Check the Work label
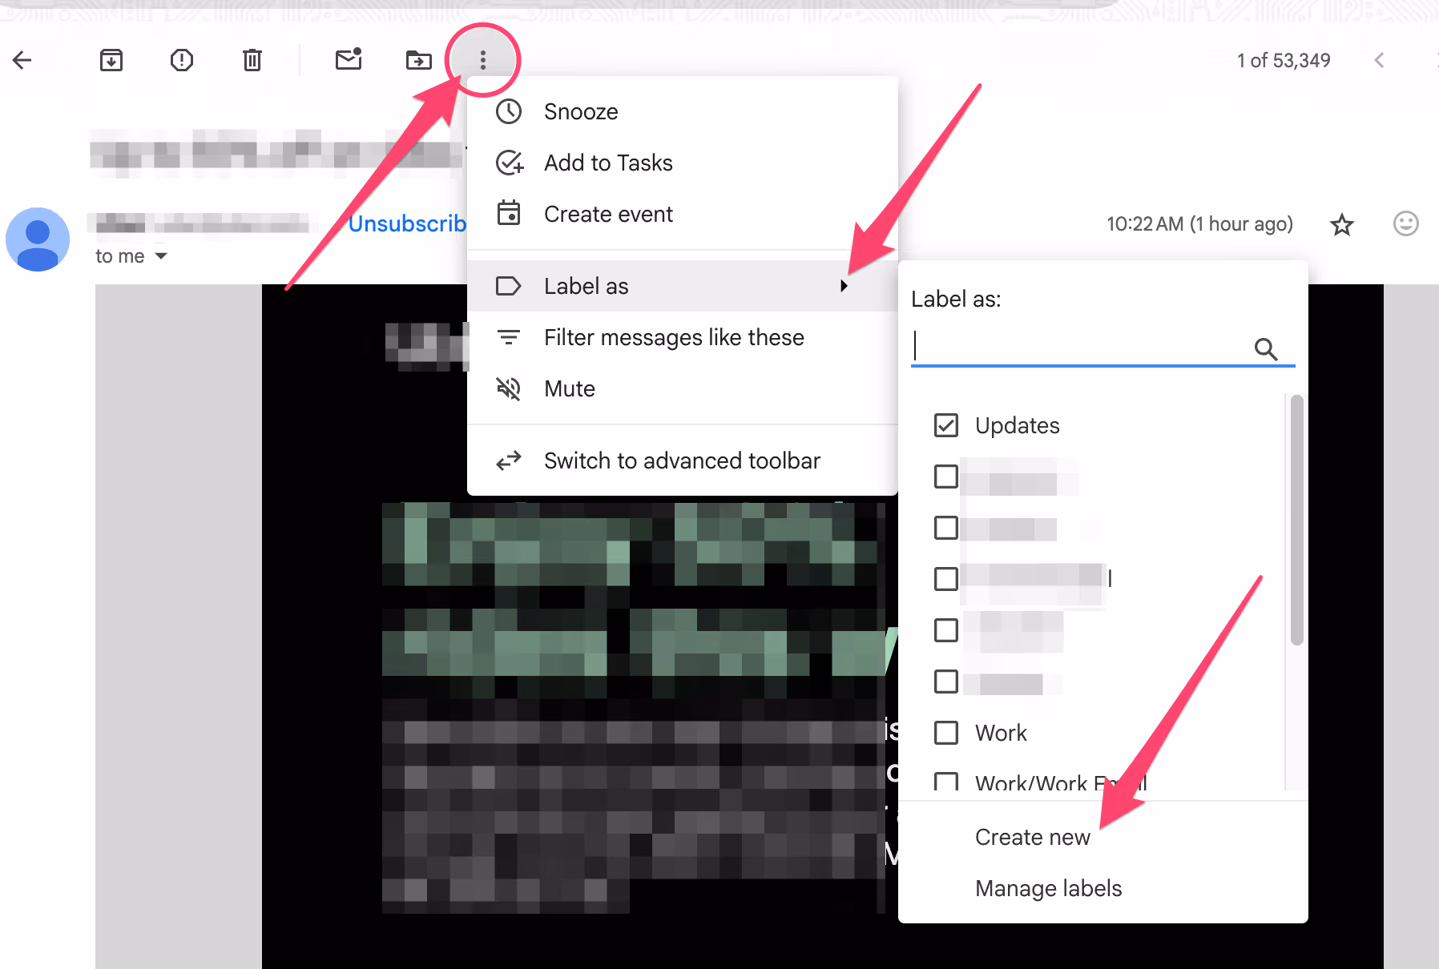The width and height of the screenshot is (1439, 969). pos(946,732)
